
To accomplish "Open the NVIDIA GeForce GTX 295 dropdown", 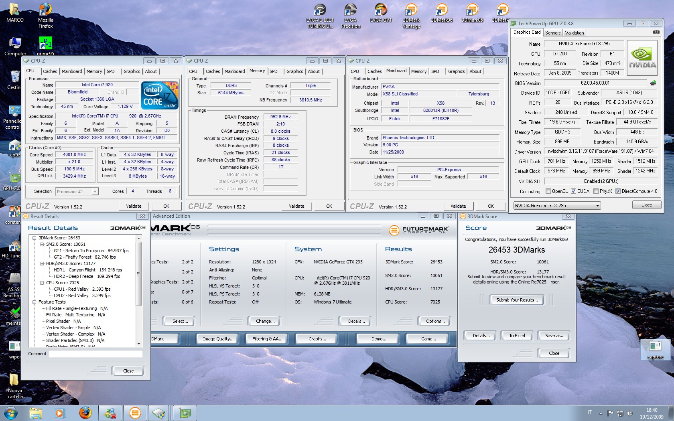I will 557,206.
